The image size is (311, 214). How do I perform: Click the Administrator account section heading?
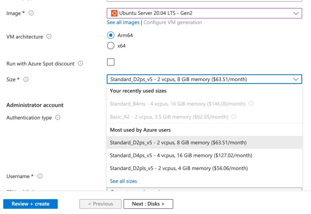35,105
